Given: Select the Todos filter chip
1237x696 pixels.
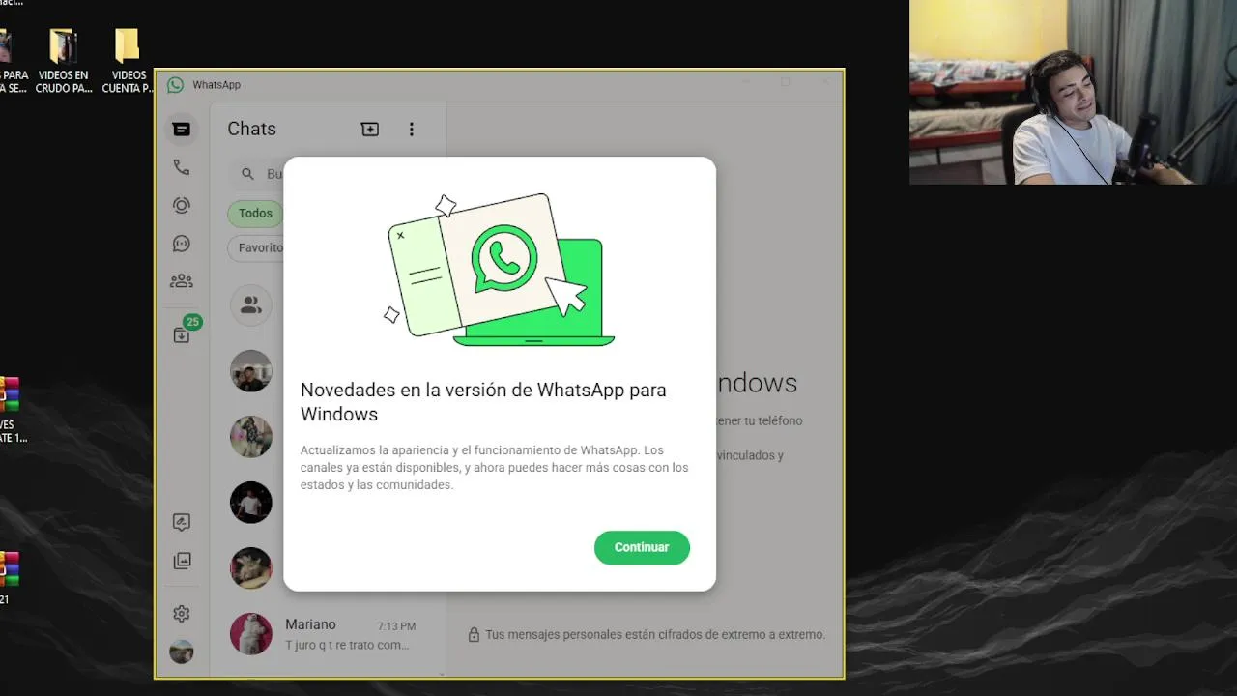Looking at the screenshot, I should 255,214.
